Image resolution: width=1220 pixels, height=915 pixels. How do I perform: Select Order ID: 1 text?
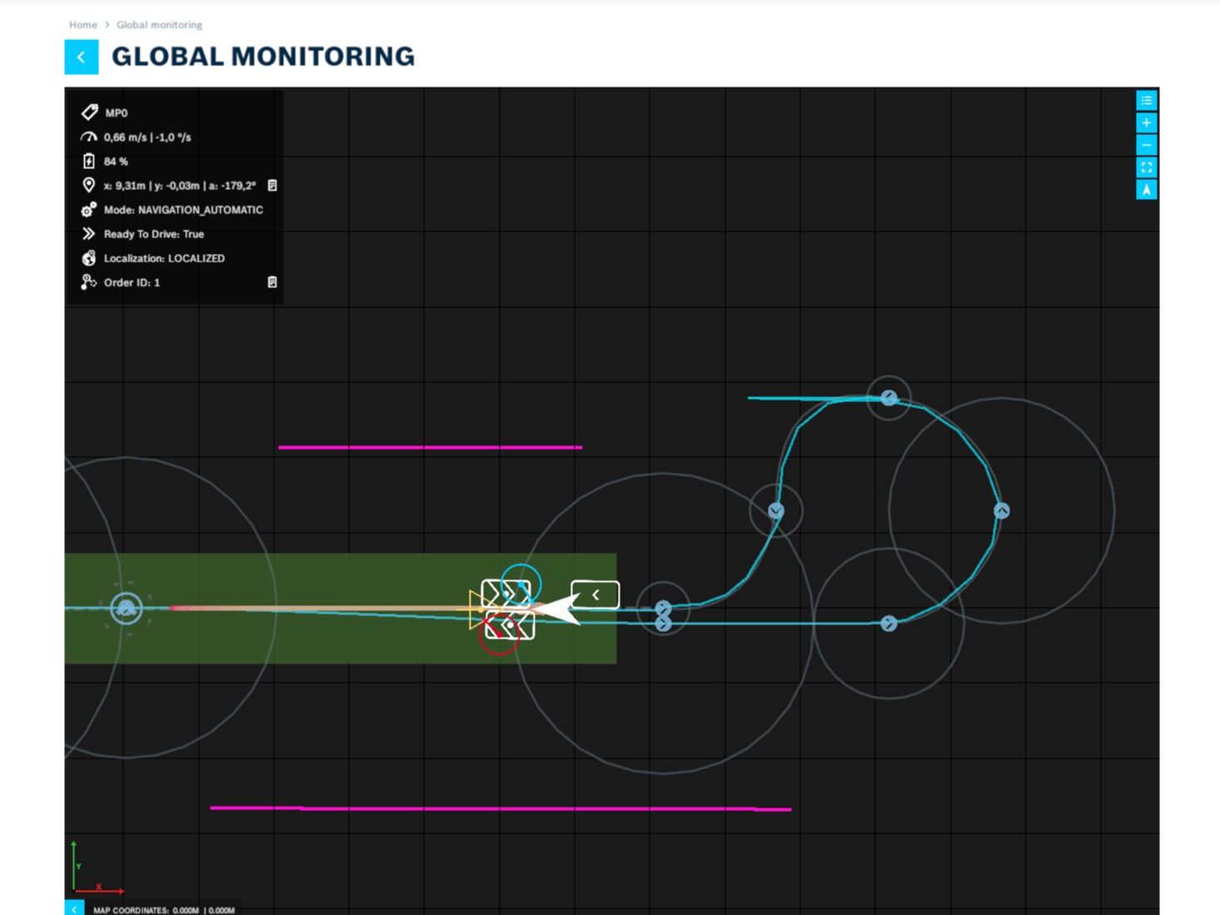[132, 282]
